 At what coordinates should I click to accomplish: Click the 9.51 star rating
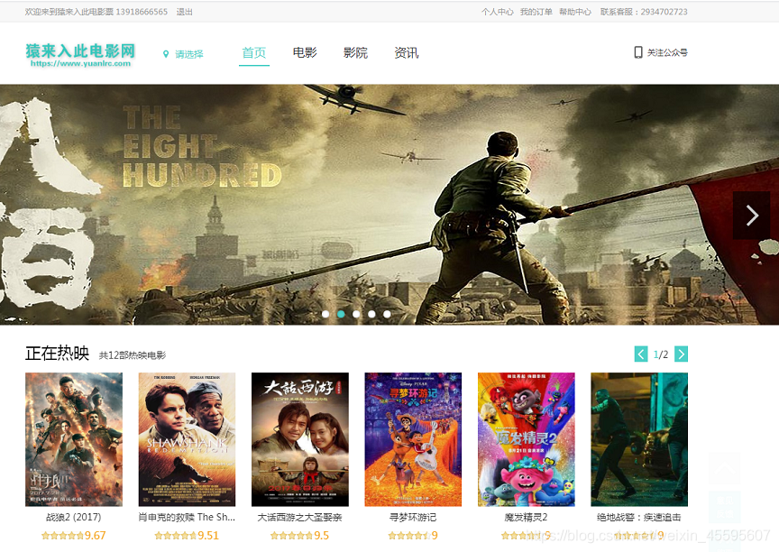pos(187,536)
